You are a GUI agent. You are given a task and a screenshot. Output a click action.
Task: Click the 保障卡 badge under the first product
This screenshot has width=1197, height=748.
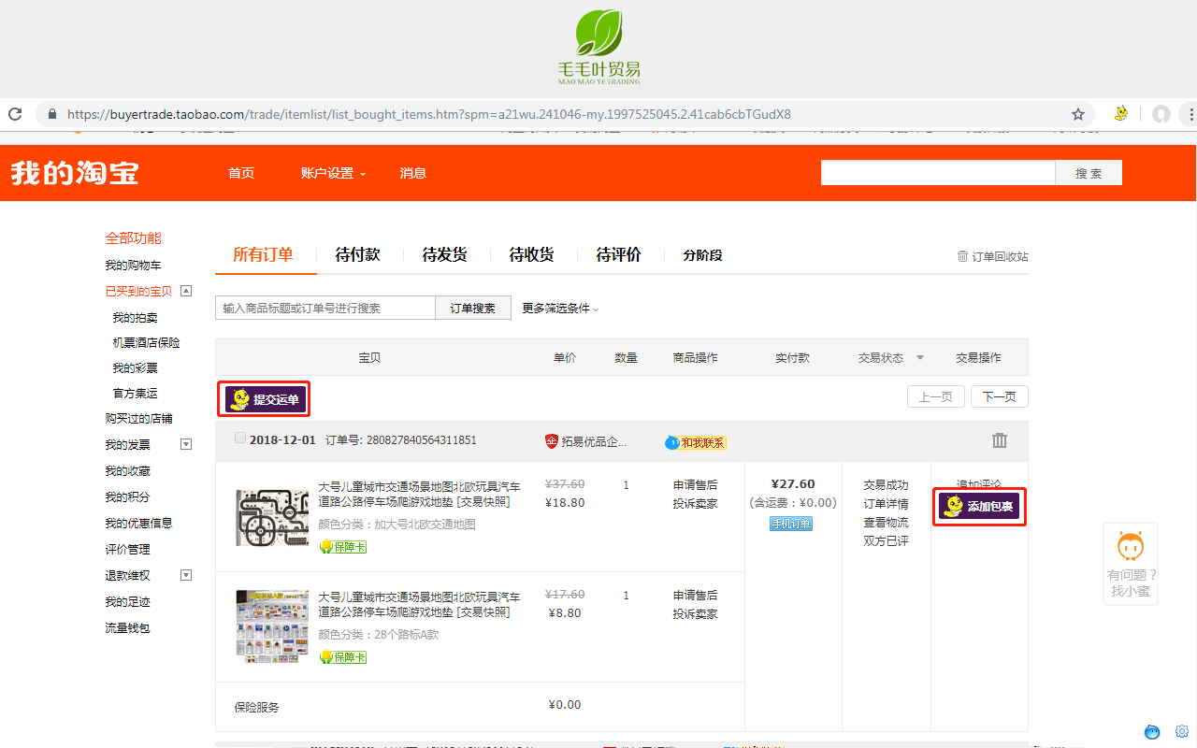(342, 545)
